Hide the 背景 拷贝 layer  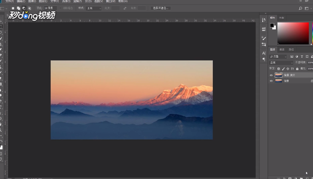tap(271, 75)
